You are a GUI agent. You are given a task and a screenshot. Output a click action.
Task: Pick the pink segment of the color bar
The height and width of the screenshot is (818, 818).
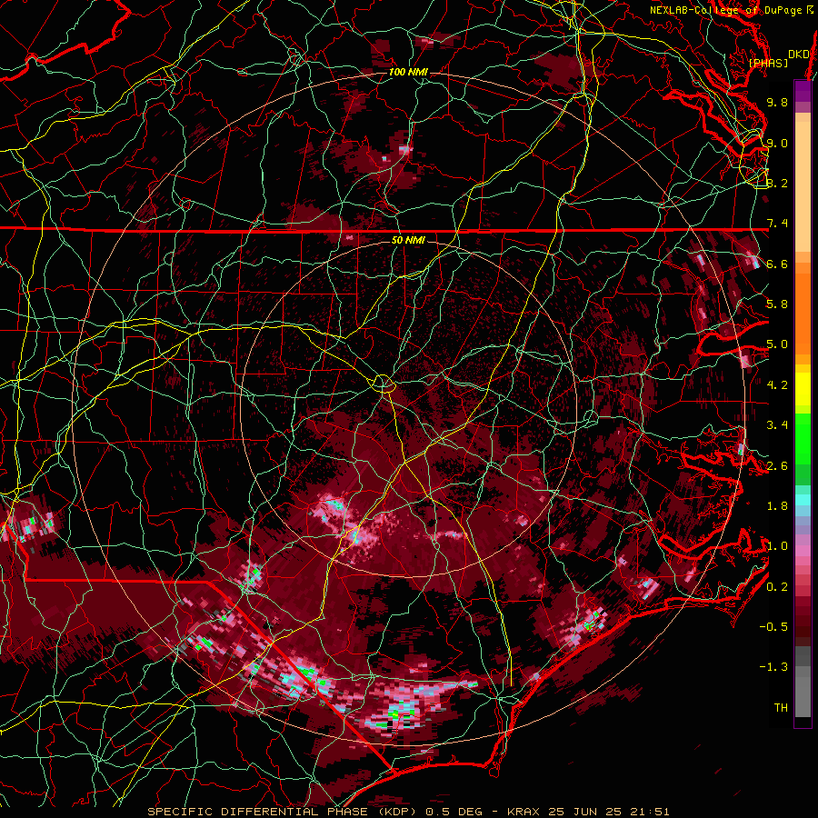(x=803, y=551)
